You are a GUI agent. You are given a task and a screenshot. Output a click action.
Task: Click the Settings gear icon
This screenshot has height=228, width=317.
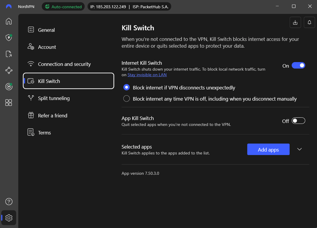9,218
